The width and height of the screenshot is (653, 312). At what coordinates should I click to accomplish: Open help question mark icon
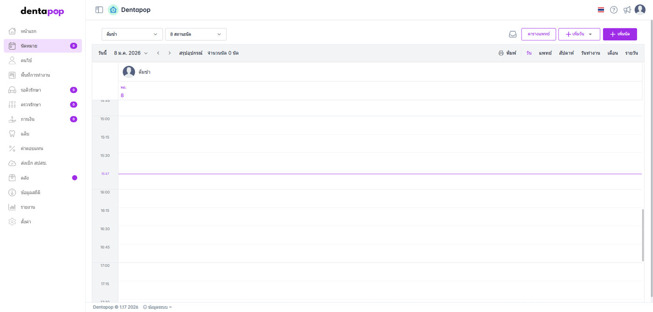click(x=614, y=10)
